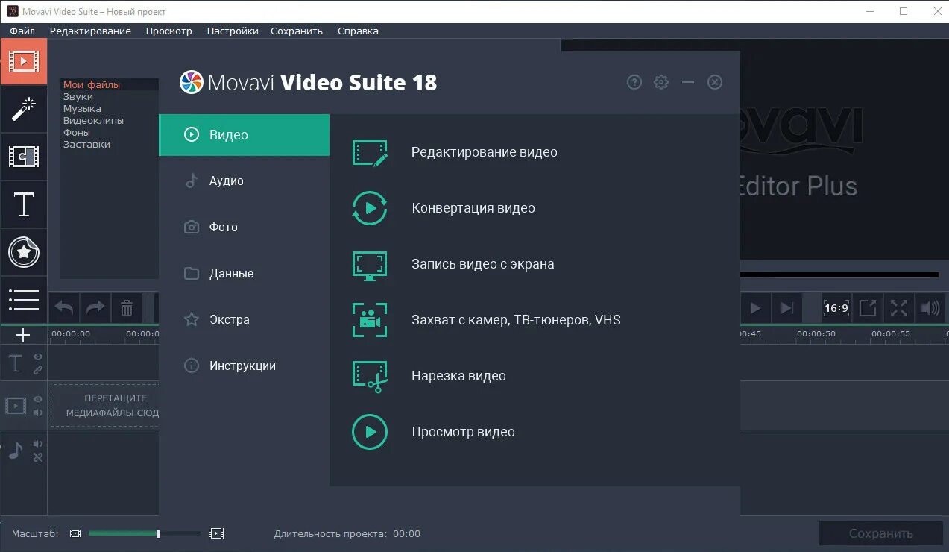Viewport: 949px width, 552px height.
Task: Click the Screen recording monitor icon
Action: tap(370, 265)
